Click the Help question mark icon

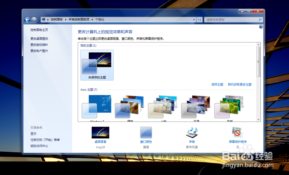coord(261,27)
